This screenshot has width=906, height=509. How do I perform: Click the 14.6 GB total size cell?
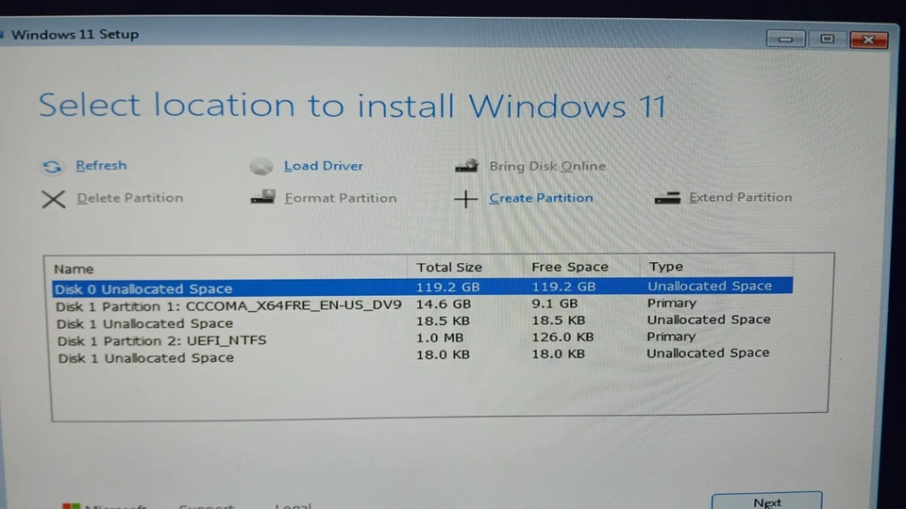pos(444,304)
